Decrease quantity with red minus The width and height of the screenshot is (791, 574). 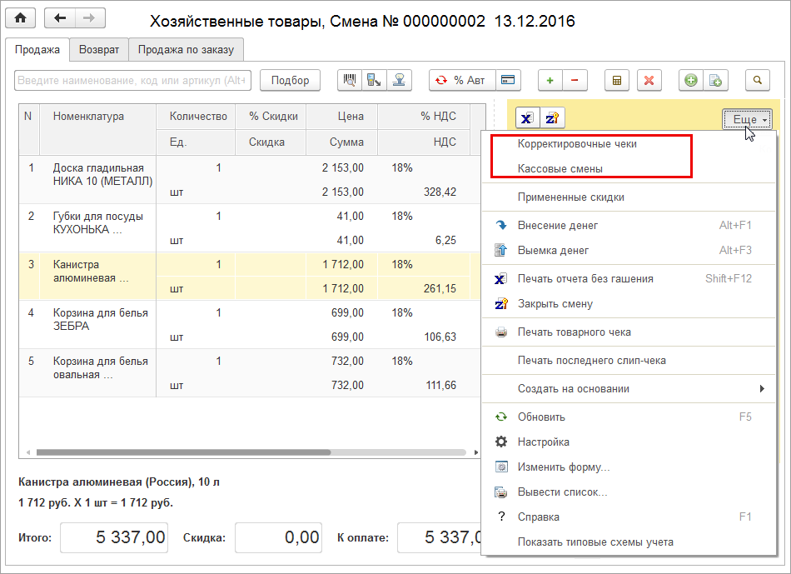[x=575, y=80]
